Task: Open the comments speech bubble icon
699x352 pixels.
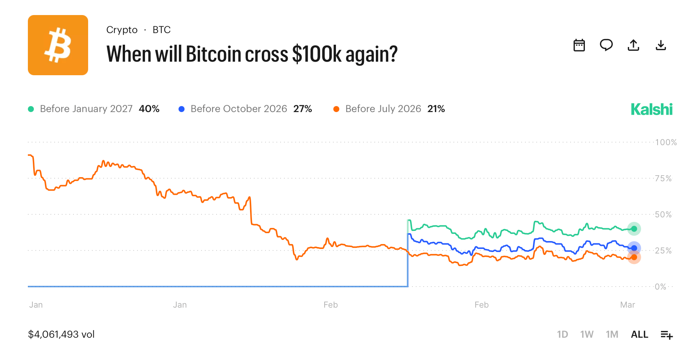Action: tap(606, 45)
